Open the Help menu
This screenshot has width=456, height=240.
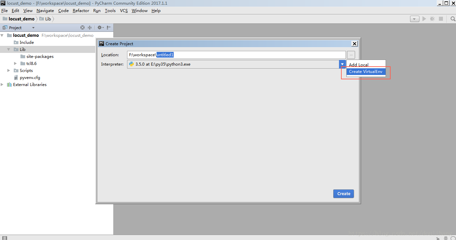(156, 11)
